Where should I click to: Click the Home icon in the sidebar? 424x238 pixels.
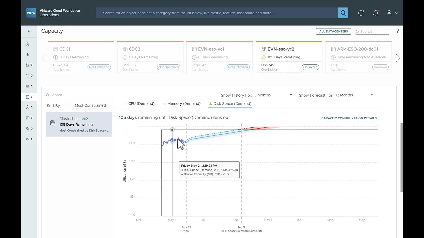coord(27,44)
